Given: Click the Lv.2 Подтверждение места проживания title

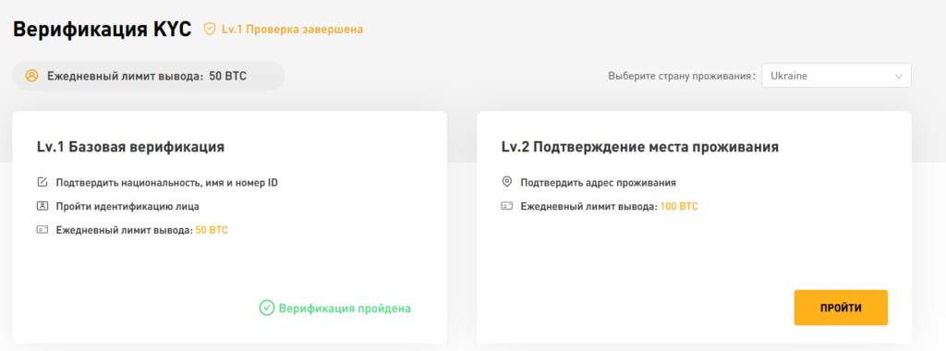Looking at the screenshot, I should [640, 147].
